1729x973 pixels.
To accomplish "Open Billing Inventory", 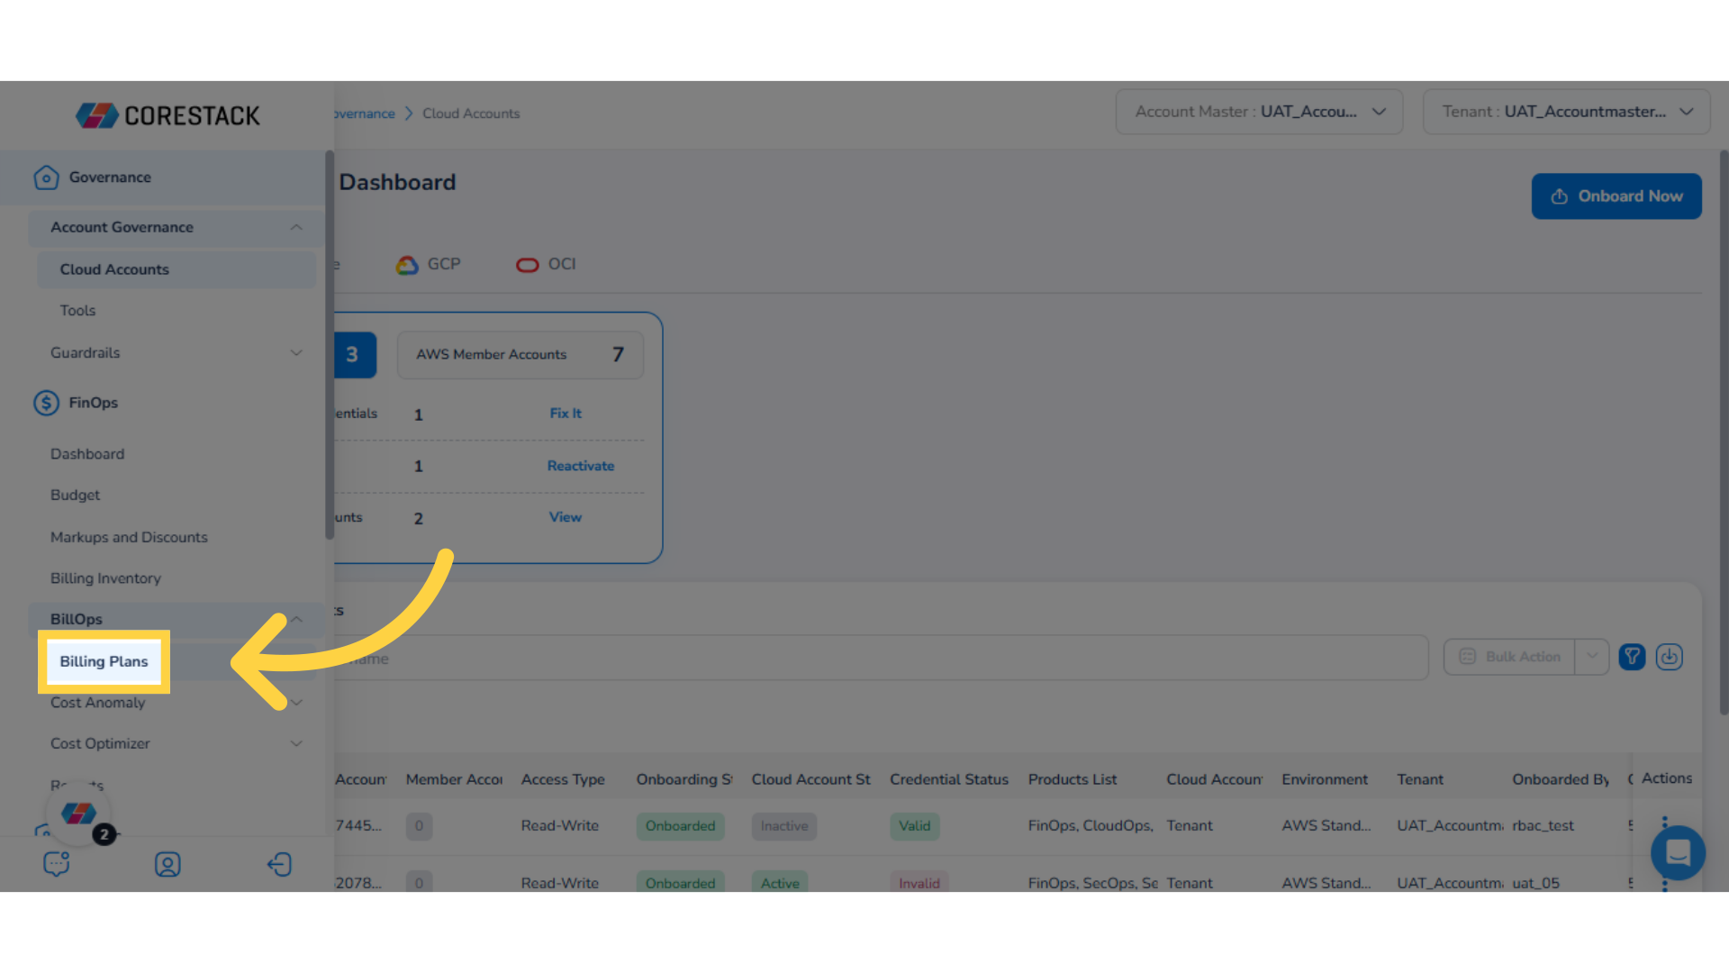I will pyautogui.click(x=105, y=578).
